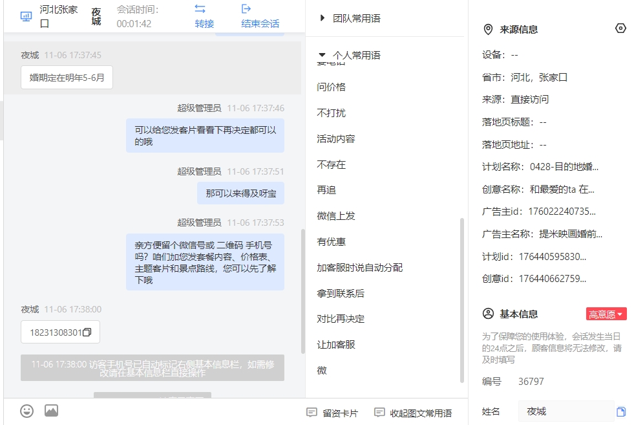Click the 创意名称 value 和最爱的ta 在...
The width and height of the screenshot is (634, 425).
tap(562, 190)
